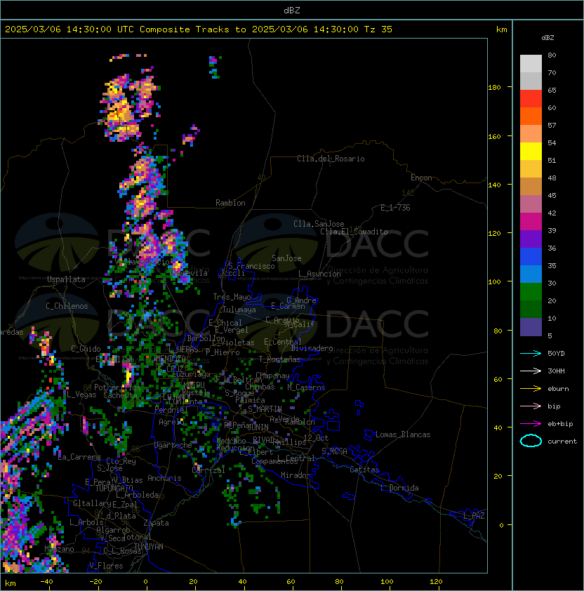The width and height of the screenshot is (584, 591).
Task: Pick the bright yellow 51-54 dBZ swatch
Action: click(x=531, y=151)
